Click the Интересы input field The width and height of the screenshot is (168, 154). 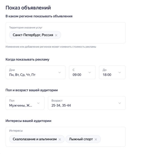112,139
